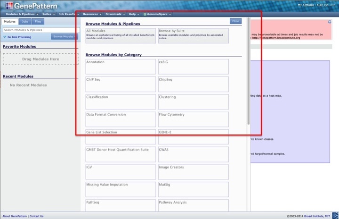
Task: Select the caBIG category
Action: click(x=194, y=67)
